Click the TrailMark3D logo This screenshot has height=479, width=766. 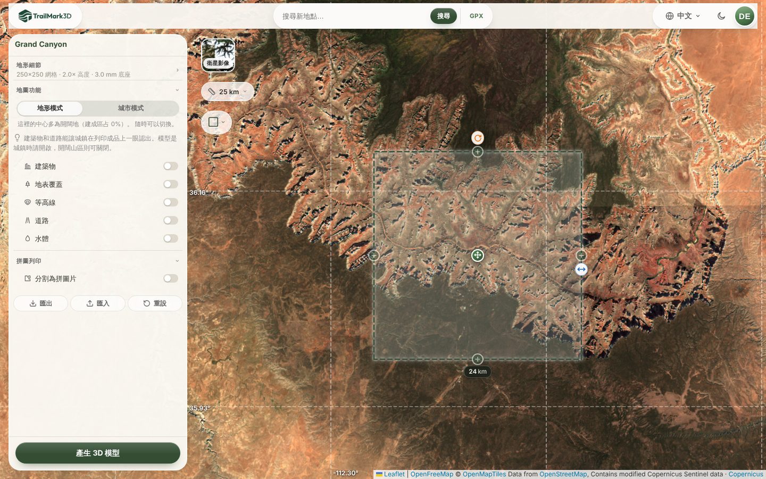(x=45, y=16)
